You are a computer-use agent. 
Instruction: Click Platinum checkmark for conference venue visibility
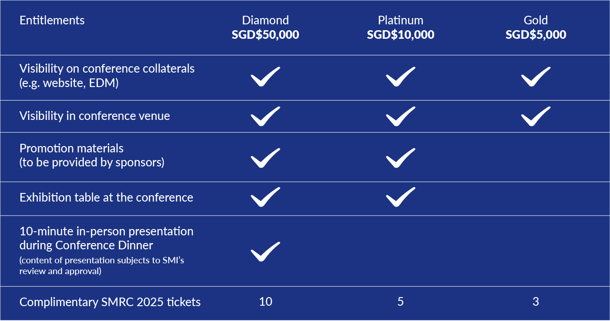[x=400, y=116]
